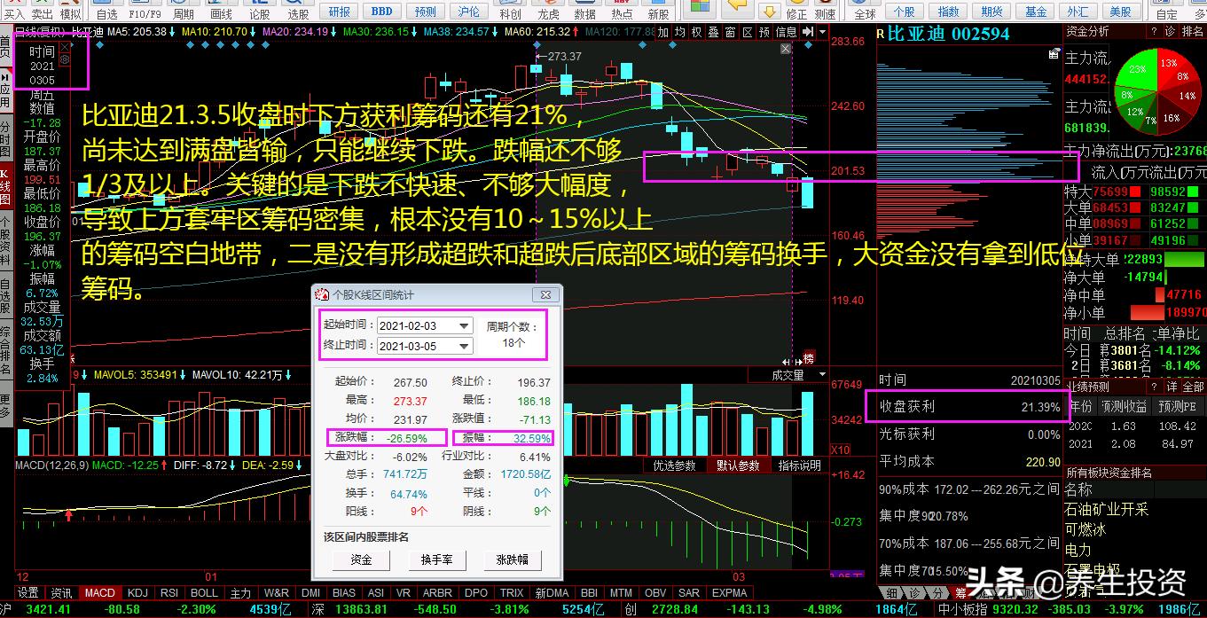Select the BOLL indicator tab
Viewport: 1207px width, 618px height.
[x=204, y=592]
